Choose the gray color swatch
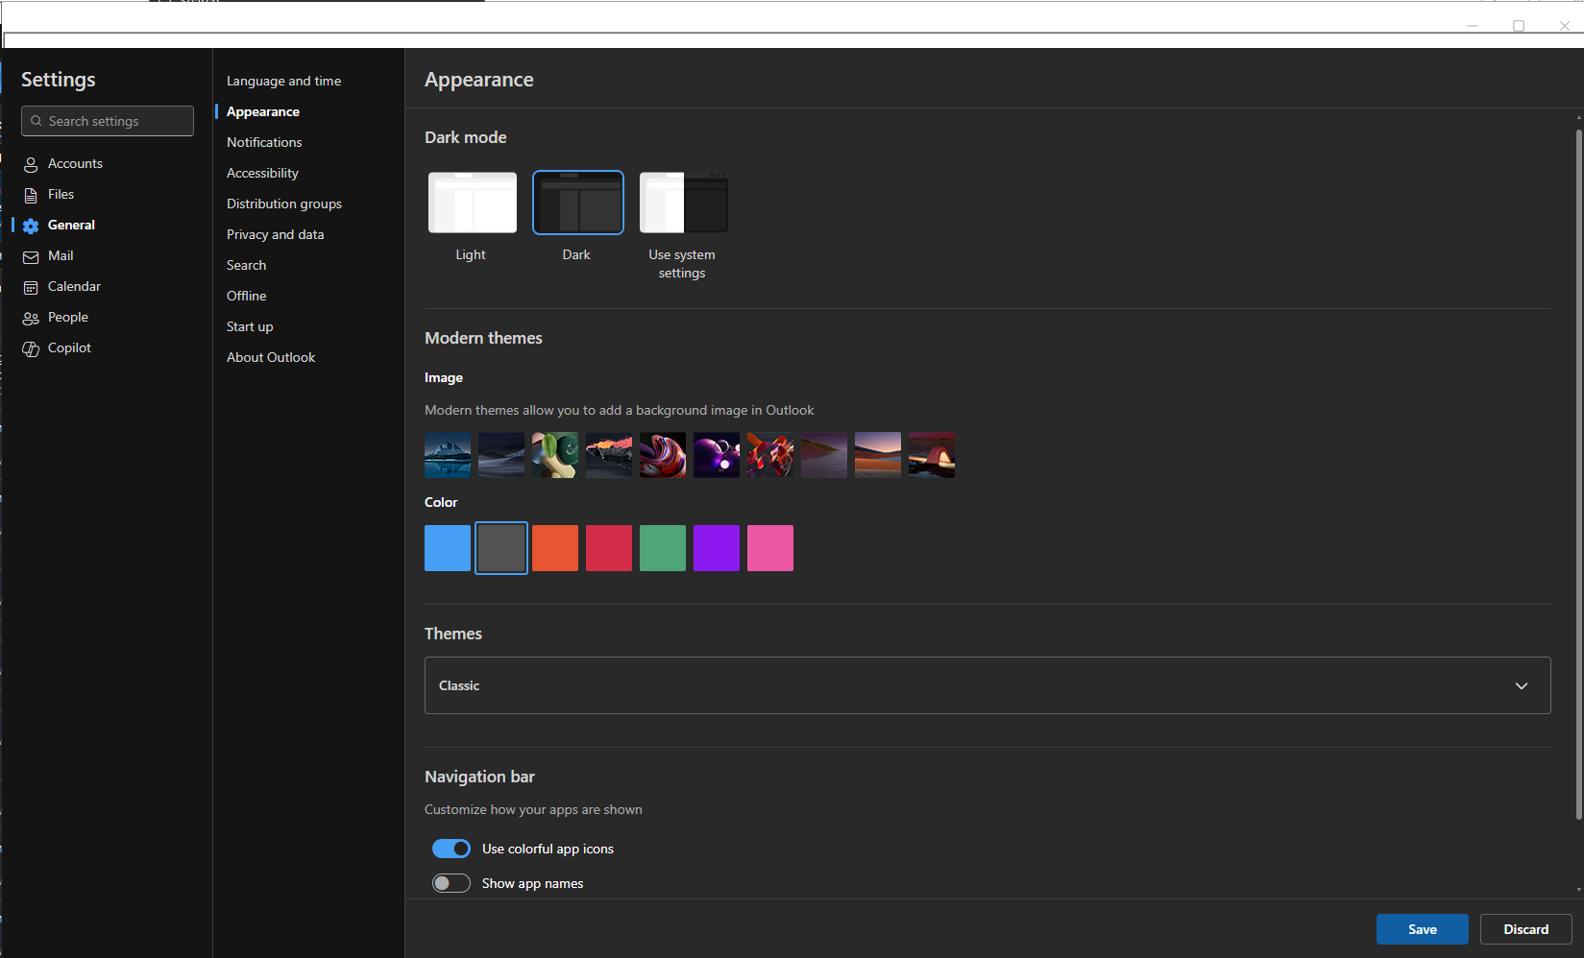1584x958 pixels. tap(501, 548)
